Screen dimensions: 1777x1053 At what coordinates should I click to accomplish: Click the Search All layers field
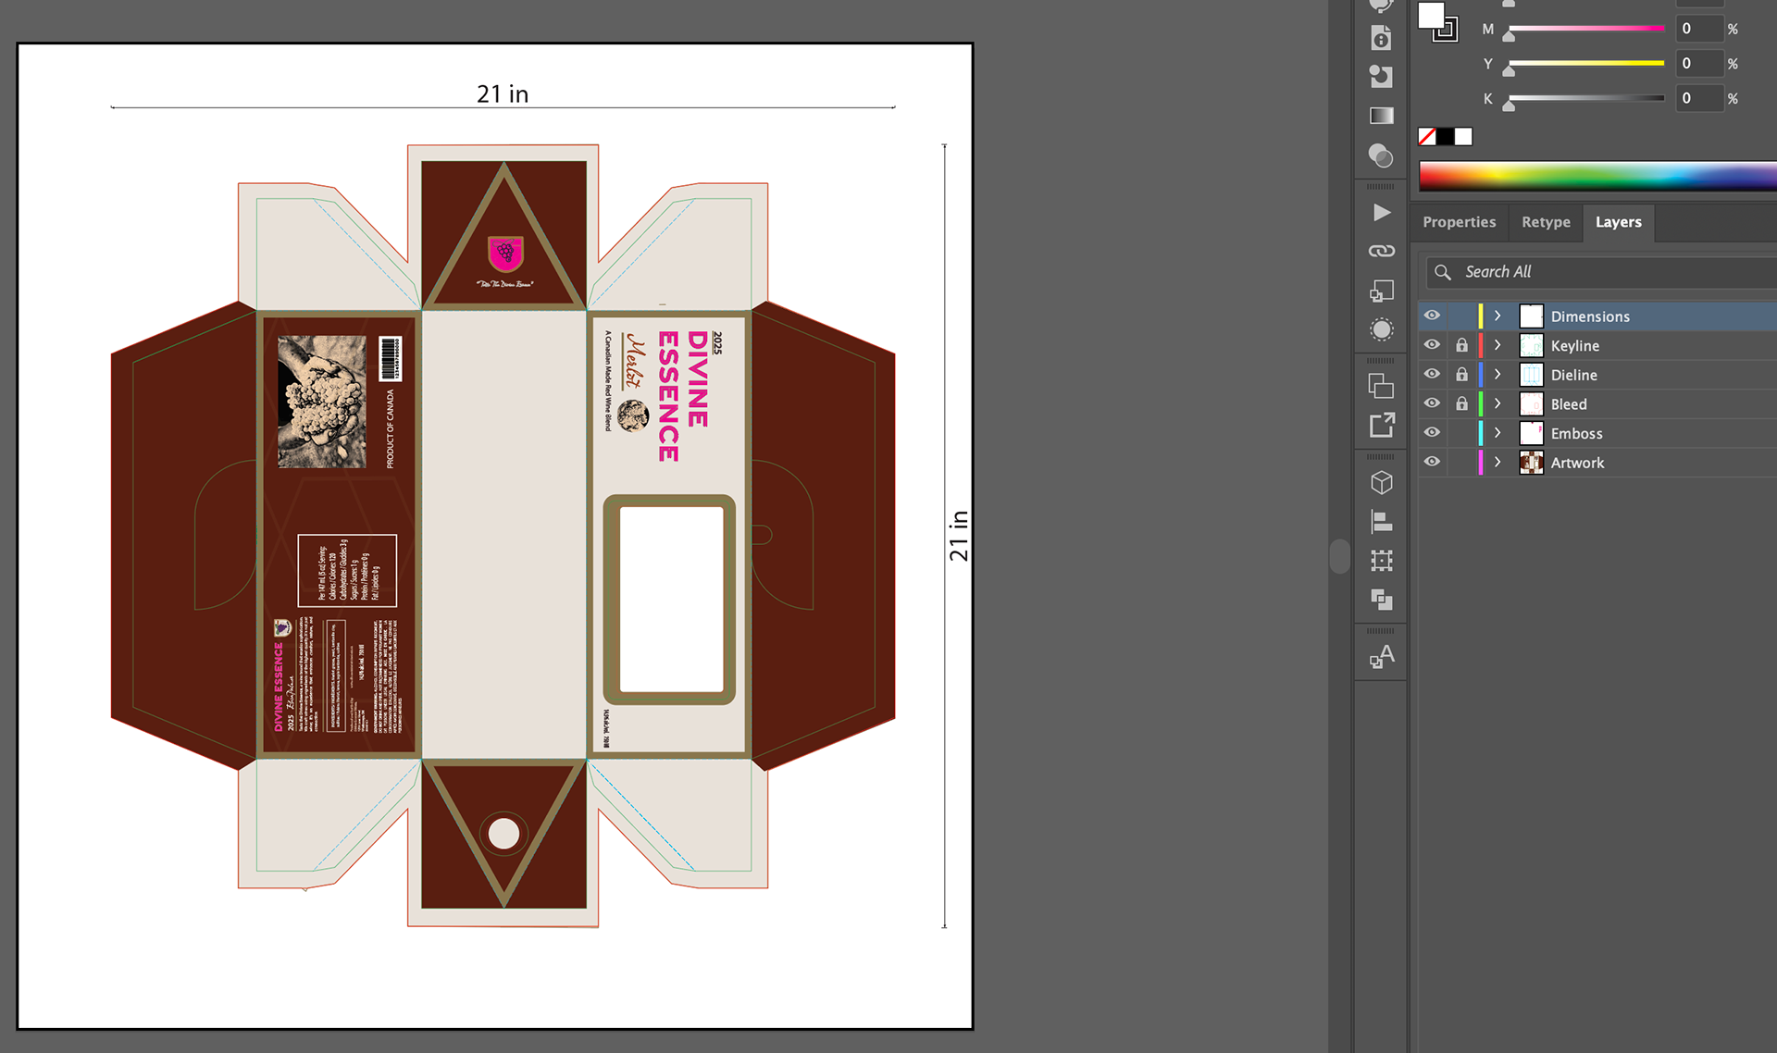(x=1602, y=272)
